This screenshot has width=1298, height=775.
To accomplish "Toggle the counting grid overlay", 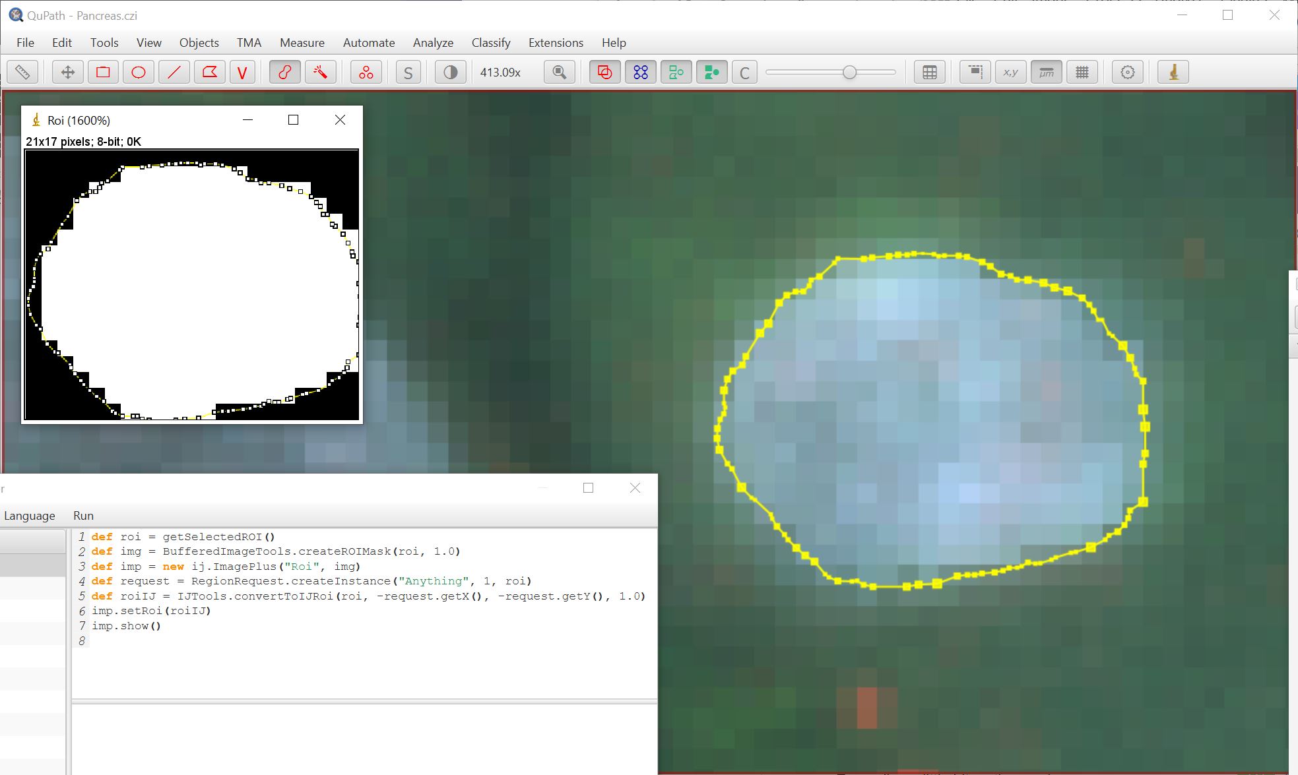I will 1082,72.
